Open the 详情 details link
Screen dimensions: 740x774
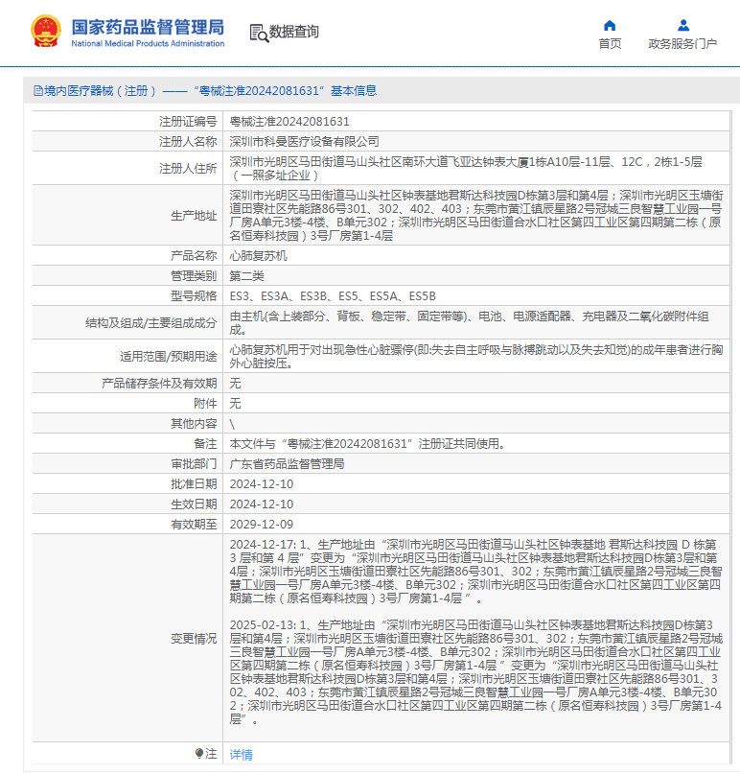click(x=241, y=754)
